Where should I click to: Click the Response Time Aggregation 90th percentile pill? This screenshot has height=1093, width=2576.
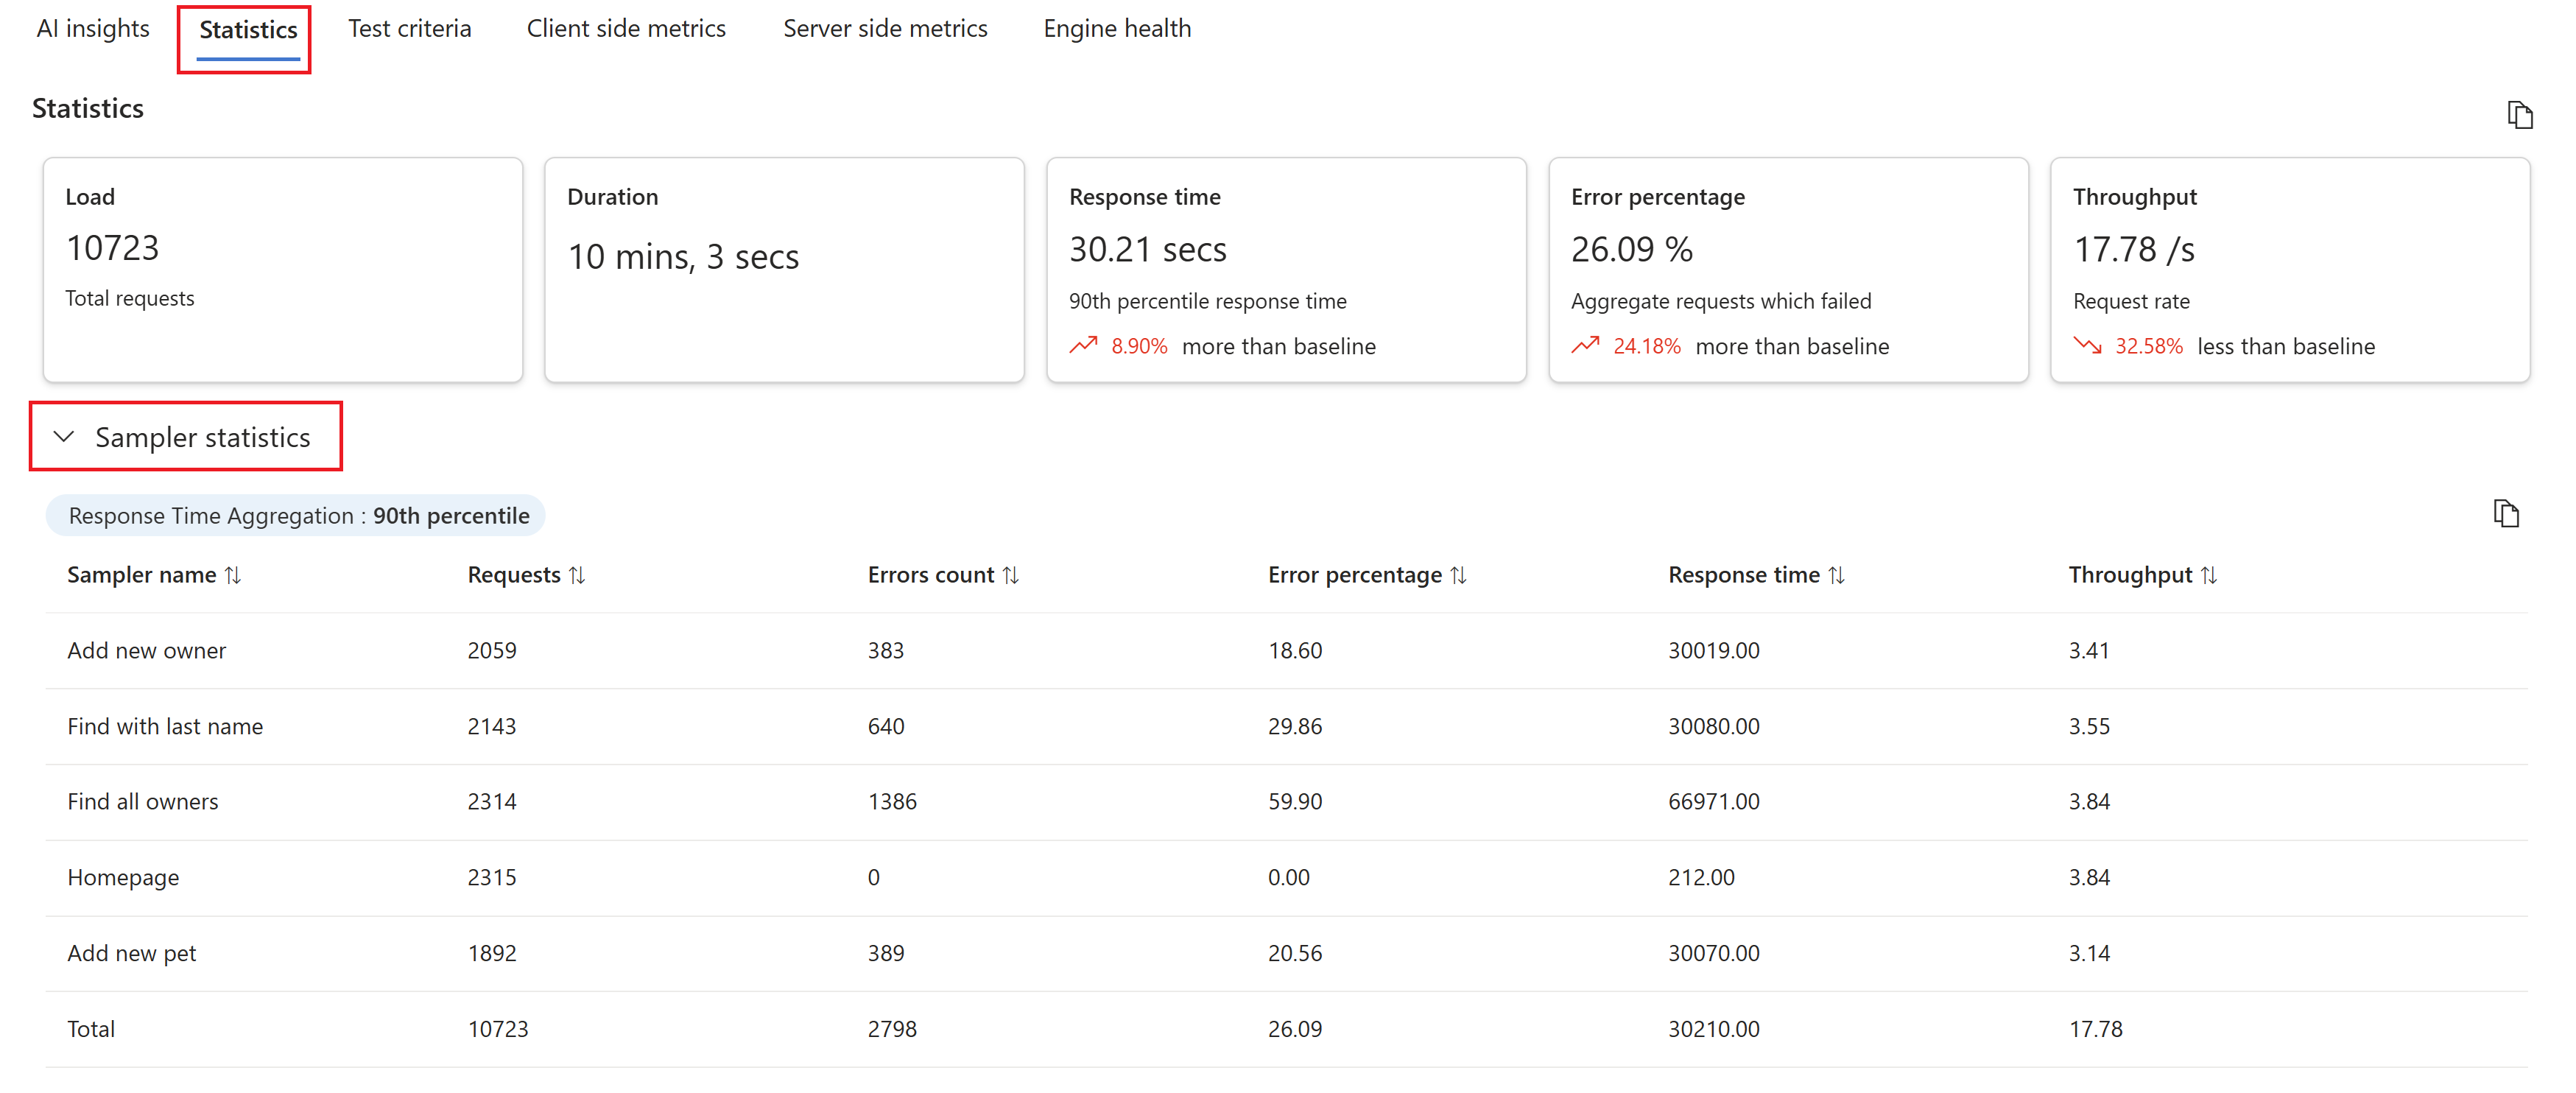[297, 516]
